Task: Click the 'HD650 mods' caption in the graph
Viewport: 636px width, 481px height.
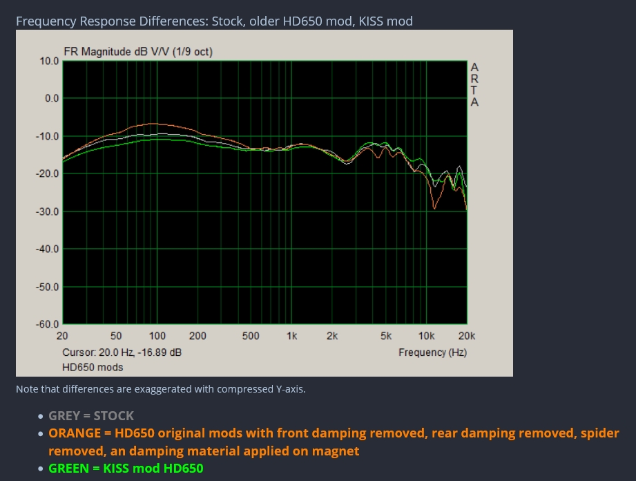Action: coord(93,368)
